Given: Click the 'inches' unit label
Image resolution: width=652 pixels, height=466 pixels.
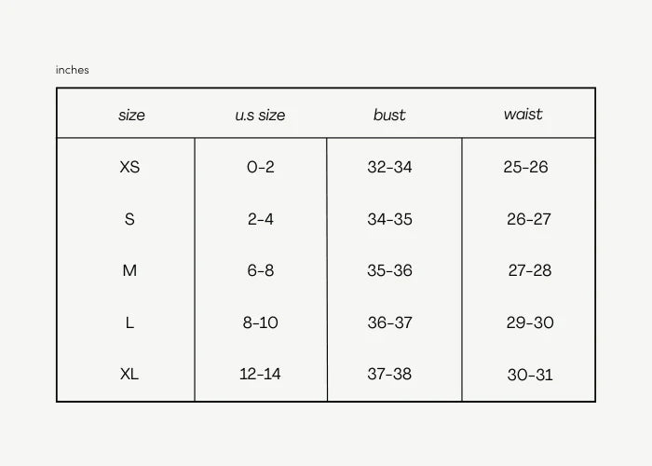Looking at the screenshot, I should pos(72,70).
